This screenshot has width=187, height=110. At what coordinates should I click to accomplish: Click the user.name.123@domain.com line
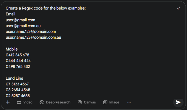tap(31, 31)
